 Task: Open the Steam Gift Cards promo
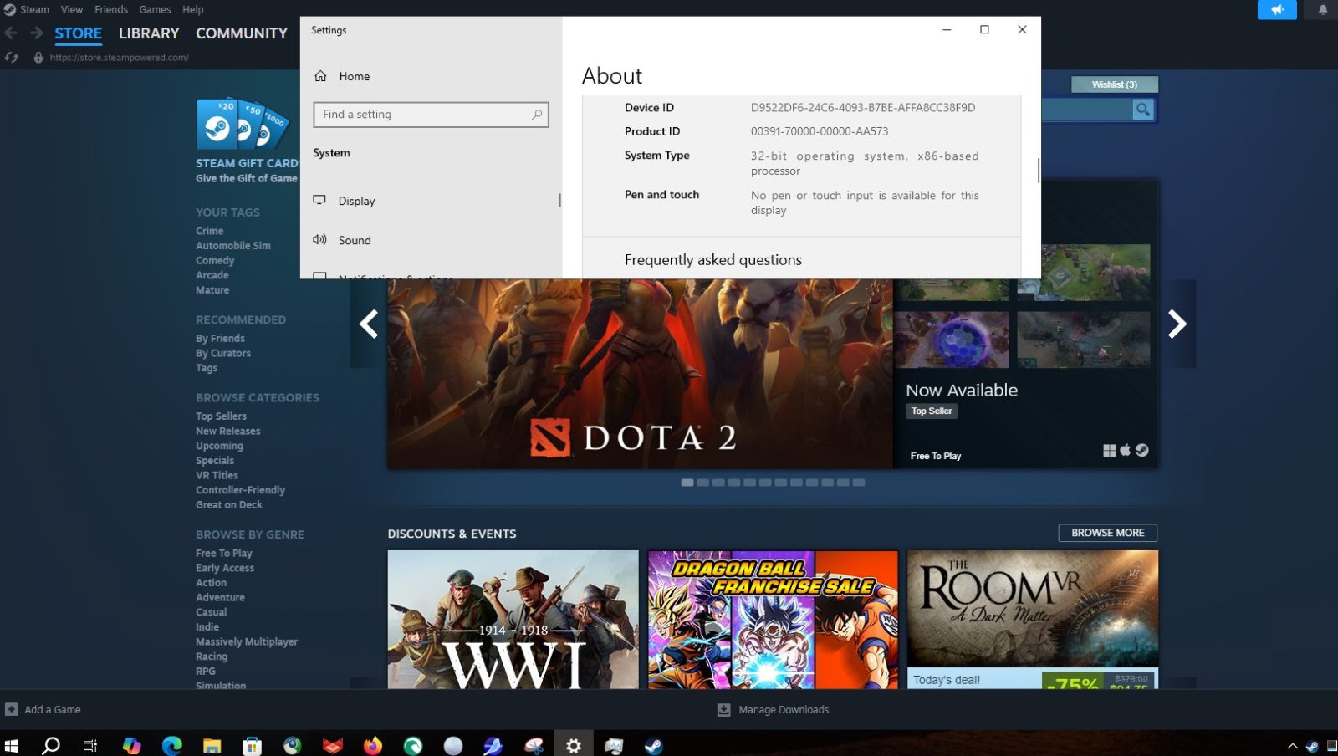click(x=248, y=140)
